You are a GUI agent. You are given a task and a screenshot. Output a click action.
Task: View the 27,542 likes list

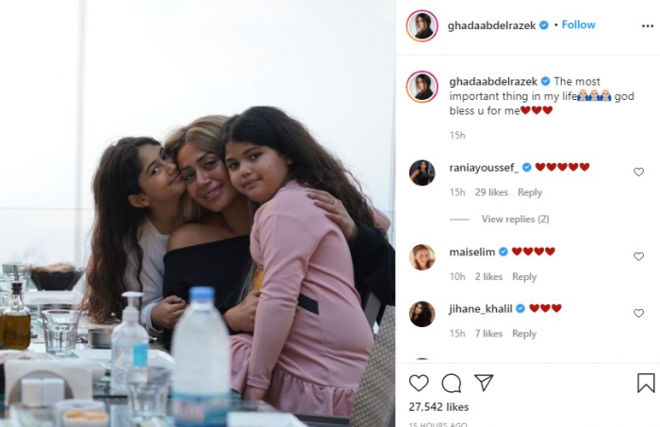click(x=438, y=407)
